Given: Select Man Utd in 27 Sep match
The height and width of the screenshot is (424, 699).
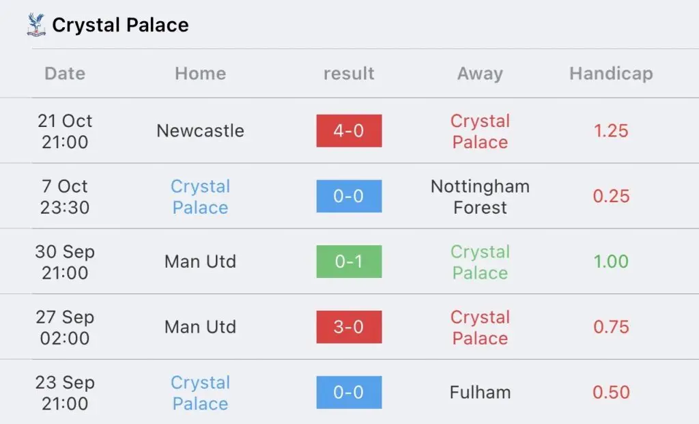Looking at the screenshot, I should click(x=201, y=327).
